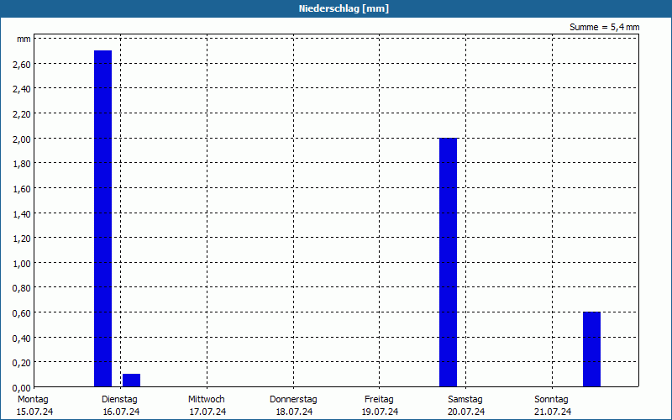Select the Dienstag 16.07.24 axis label
The width and height of the screenshot is (672, 420).
click(x=121, y=406)
